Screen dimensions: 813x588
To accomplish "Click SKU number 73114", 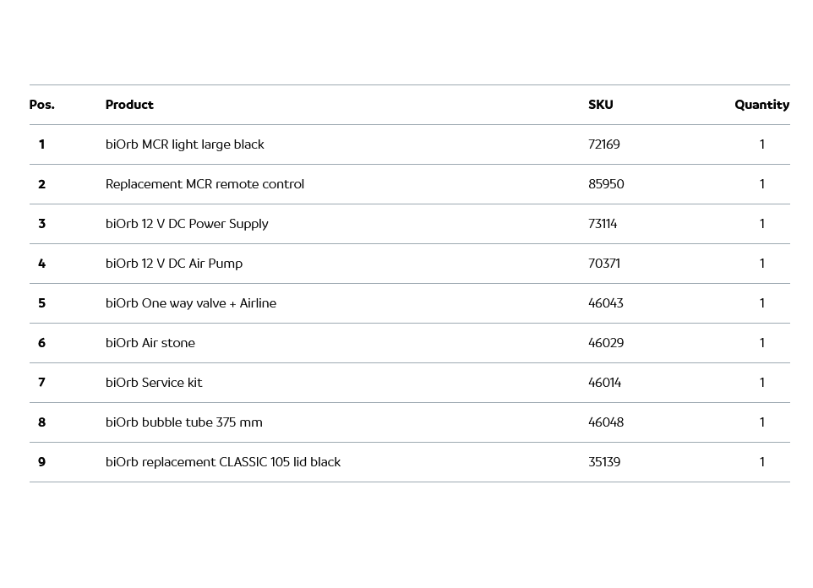I will (603, 224).
